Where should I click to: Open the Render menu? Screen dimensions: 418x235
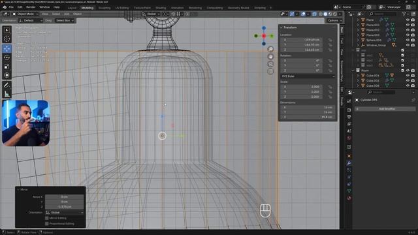pos(31,7)
